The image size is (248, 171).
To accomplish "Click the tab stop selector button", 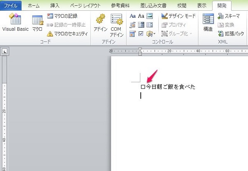I will [x=5, y=51].
